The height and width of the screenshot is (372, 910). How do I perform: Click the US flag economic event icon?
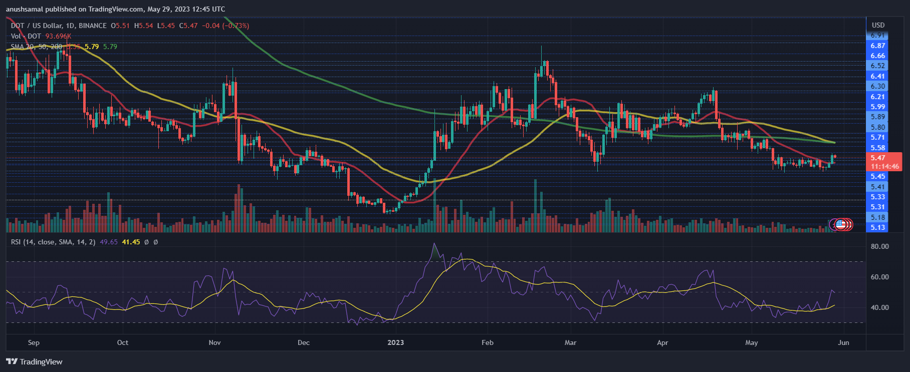point(841,224)
